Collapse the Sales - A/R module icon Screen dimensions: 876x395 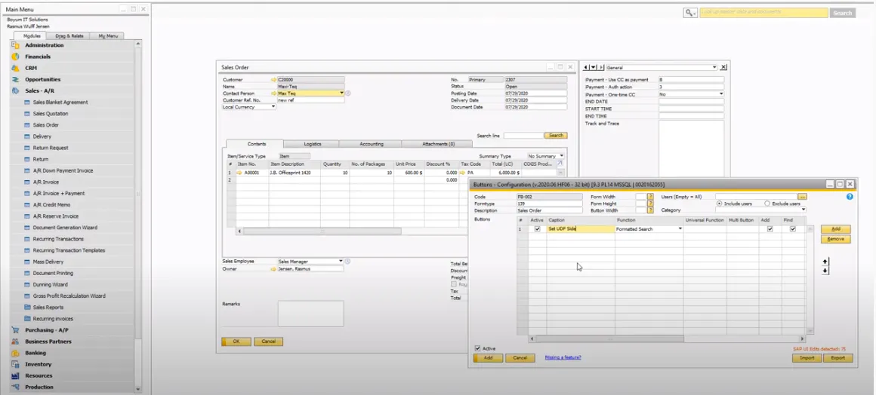click(x=15, y=90)
